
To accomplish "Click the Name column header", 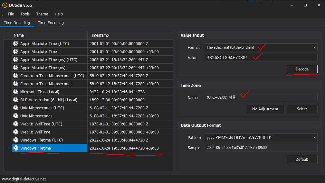I will pyautogui.click(x=50, y=35).
